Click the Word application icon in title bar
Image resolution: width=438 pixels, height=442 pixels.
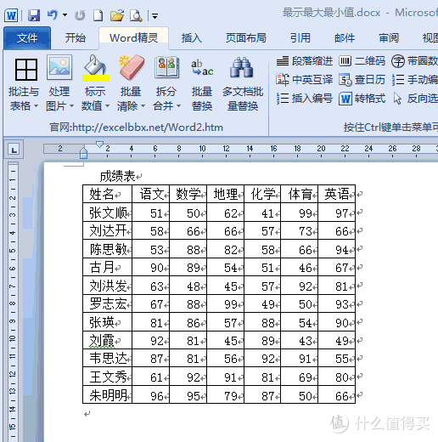(11, 15)
